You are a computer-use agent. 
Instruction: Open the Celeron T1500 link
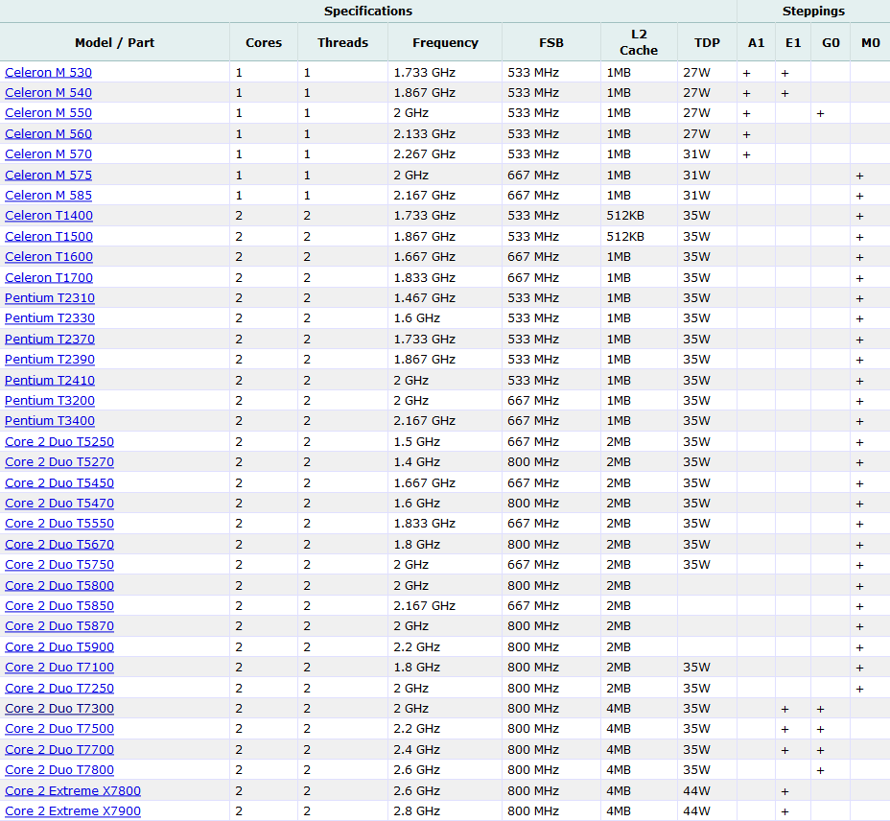49,236
